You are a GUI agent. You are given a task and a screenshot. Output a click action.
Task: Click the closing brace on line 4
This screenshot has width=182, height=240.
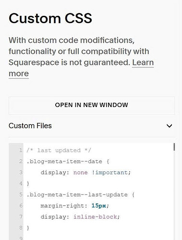[28, 183]
